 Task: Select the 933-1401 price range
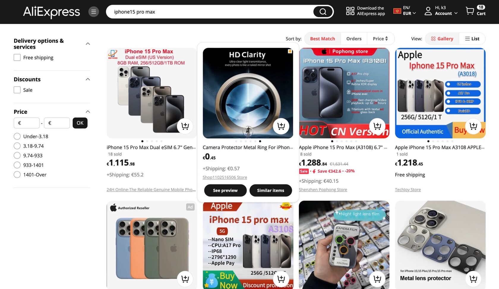point(17,165)
